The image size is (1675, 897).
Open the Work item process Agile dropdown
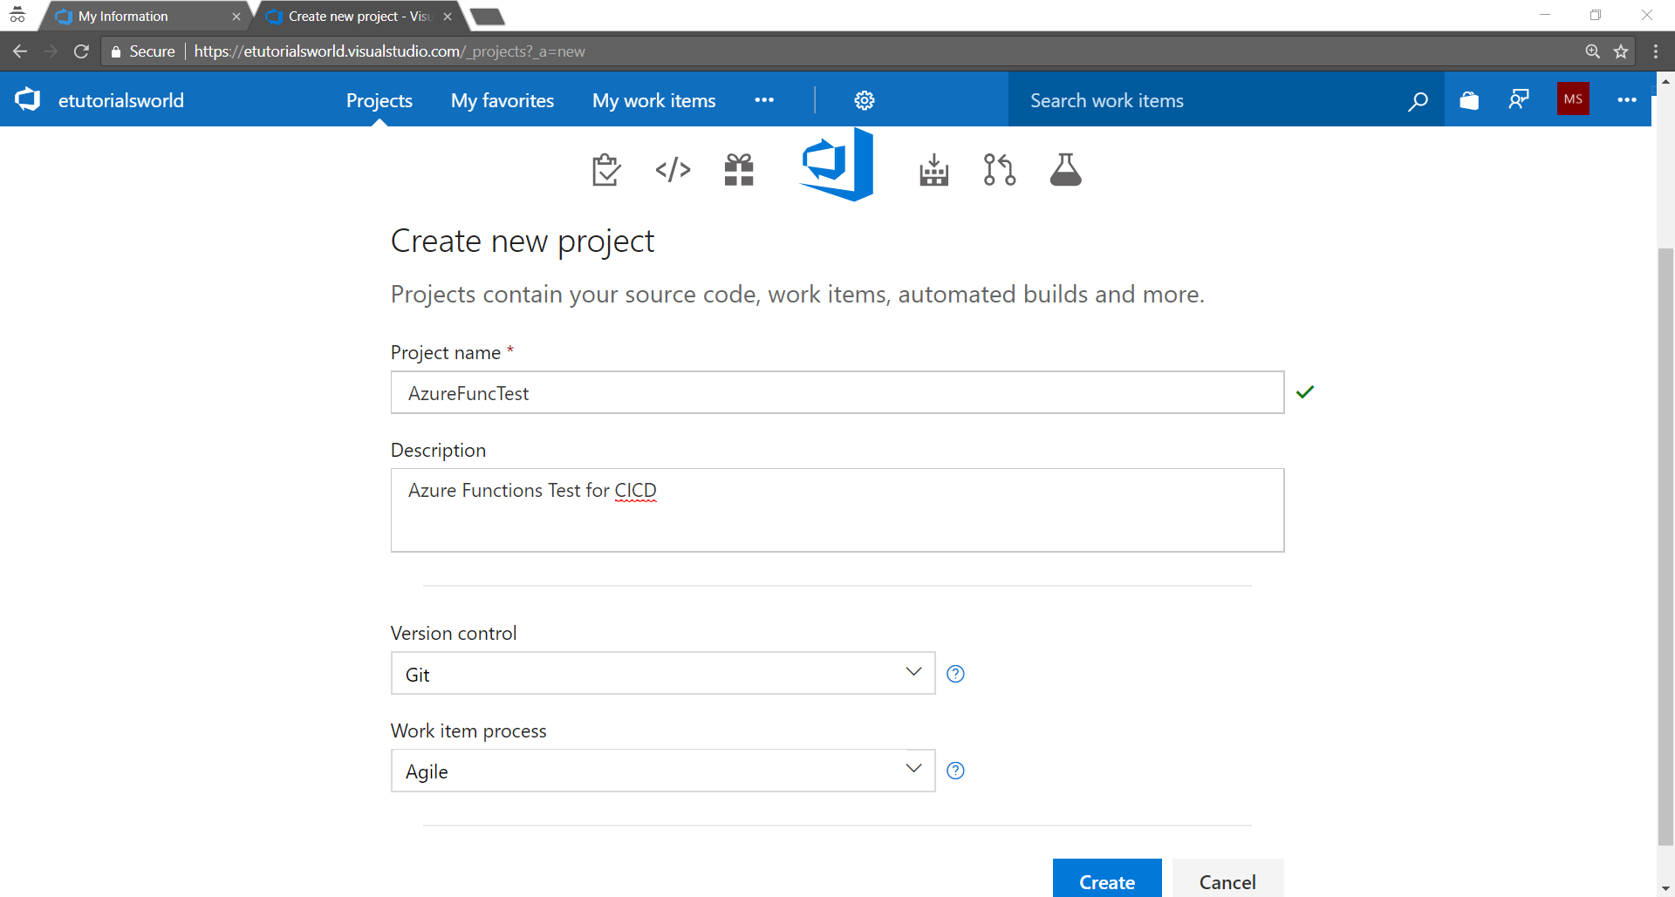click(663, 771)
